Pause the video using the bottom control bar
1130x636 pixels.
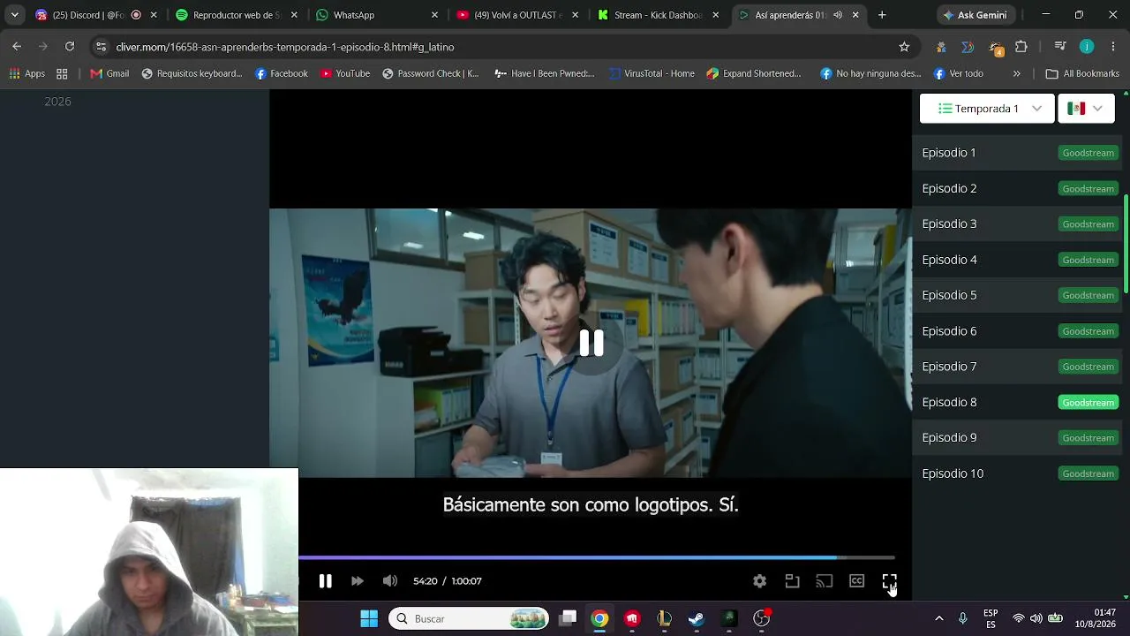325,581
